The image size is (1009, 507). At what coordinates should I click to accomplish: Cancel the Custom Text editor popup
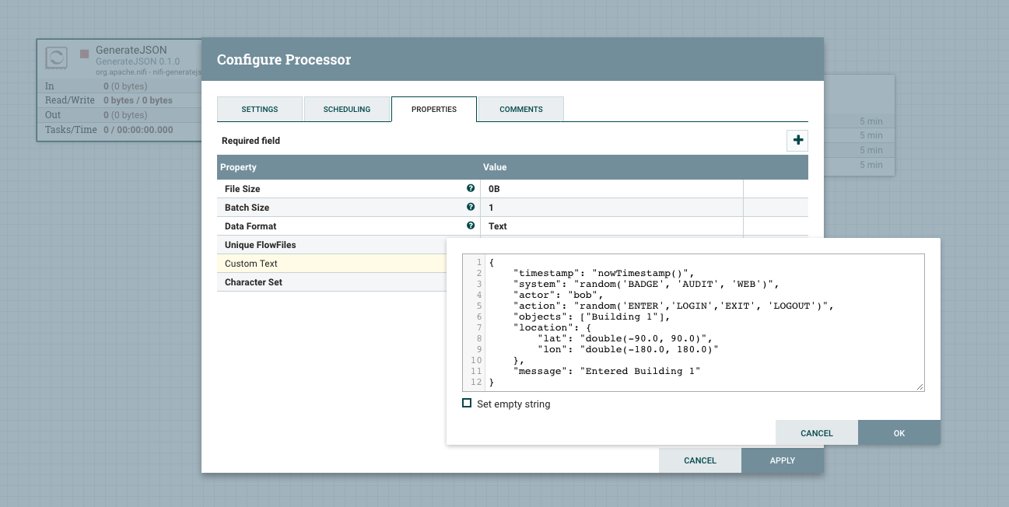(817, 433)
